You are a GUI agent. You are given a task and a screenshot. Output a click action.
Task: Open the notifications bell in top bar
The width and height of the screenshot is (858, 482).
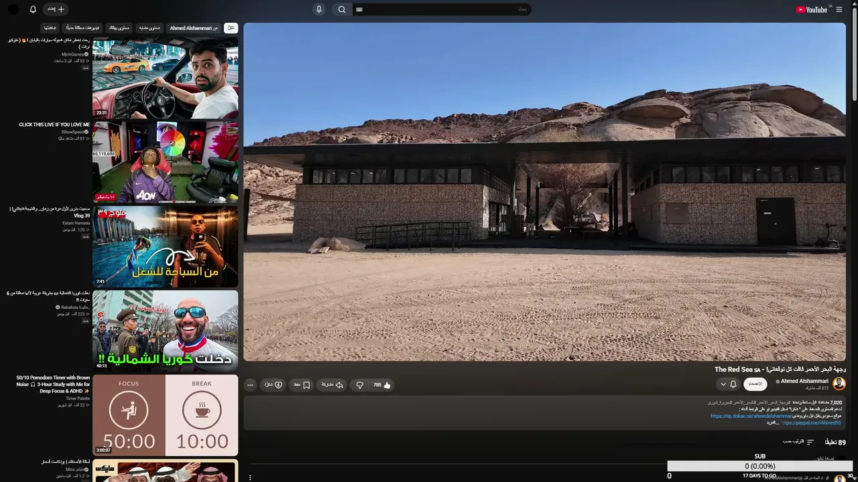[x=33, y=9]
